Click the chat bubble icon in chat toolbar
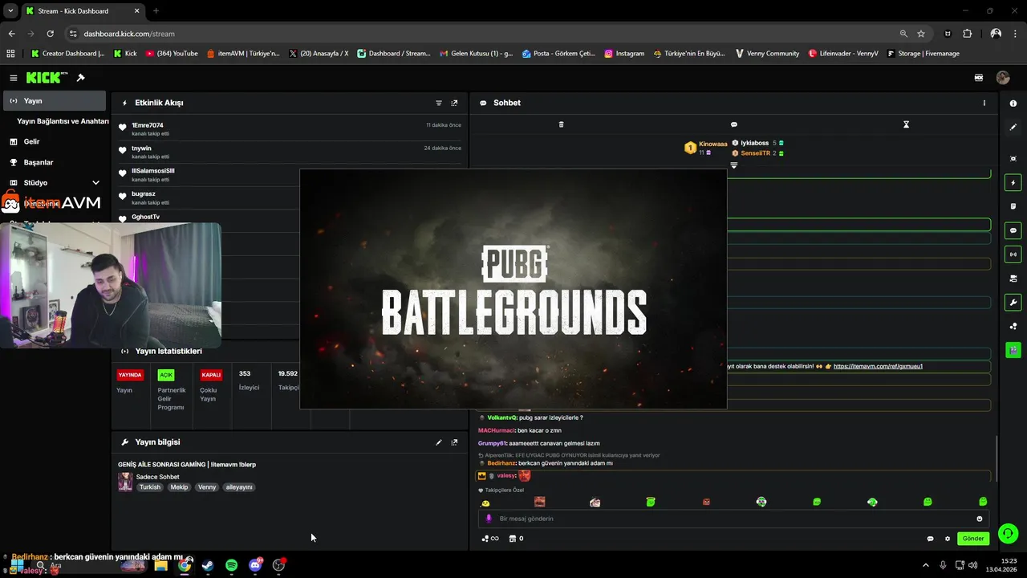The image size is (1027, 578). (733, 124)
